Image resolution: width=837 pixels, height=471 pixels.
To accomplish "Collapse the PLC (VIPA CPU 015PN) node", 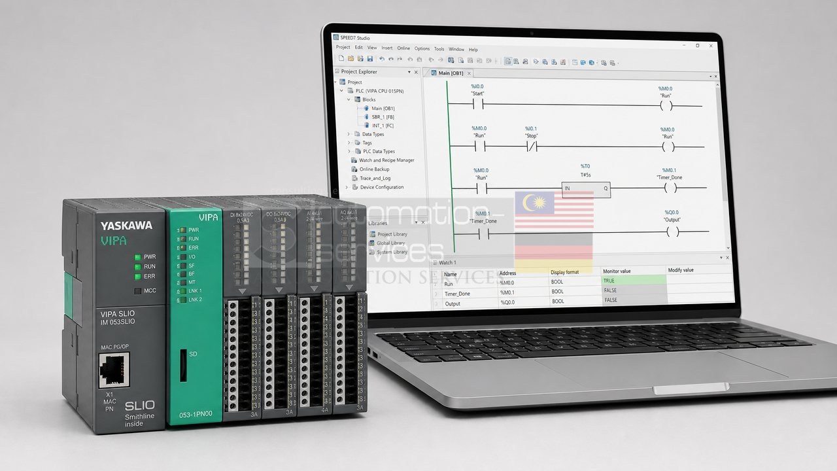I will [x=343, y=91].
